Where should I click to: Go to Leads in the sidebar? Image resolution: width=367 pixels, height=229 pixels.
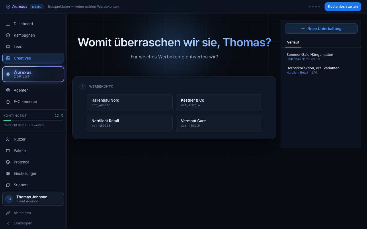coord(33,47)
